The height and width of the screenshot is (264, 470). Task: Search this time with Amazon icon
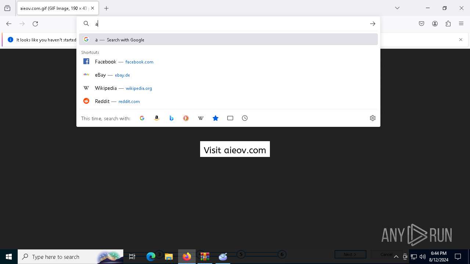point(157,118)
